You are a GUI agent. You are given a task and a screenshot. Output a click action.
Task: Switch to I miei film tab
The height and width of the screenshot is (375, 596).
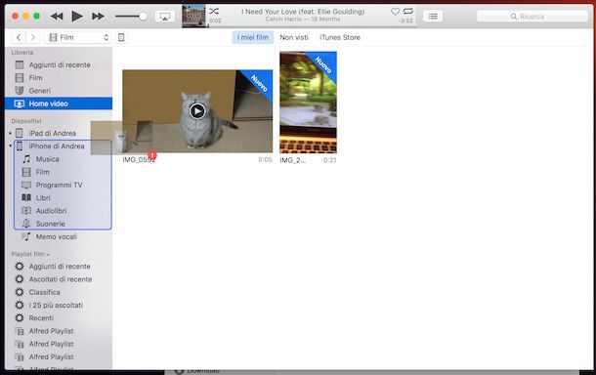(253, 37)
